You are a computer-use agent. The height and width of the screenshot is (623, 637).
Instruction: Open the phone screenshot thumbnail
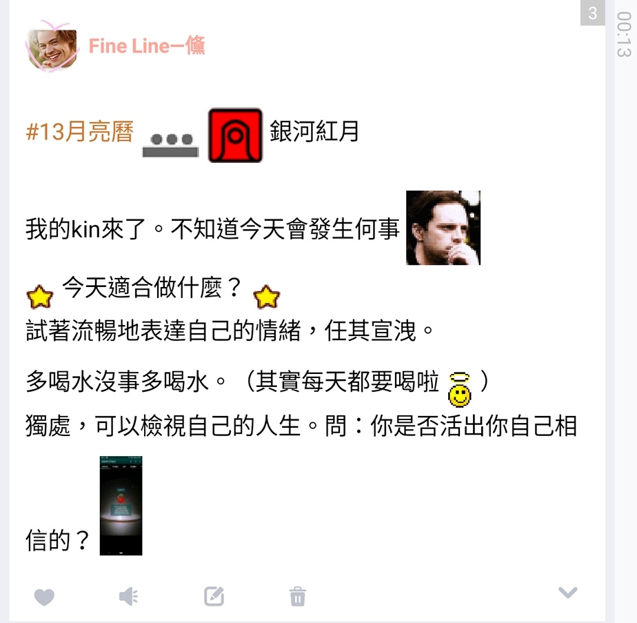[x=121, y=506]
